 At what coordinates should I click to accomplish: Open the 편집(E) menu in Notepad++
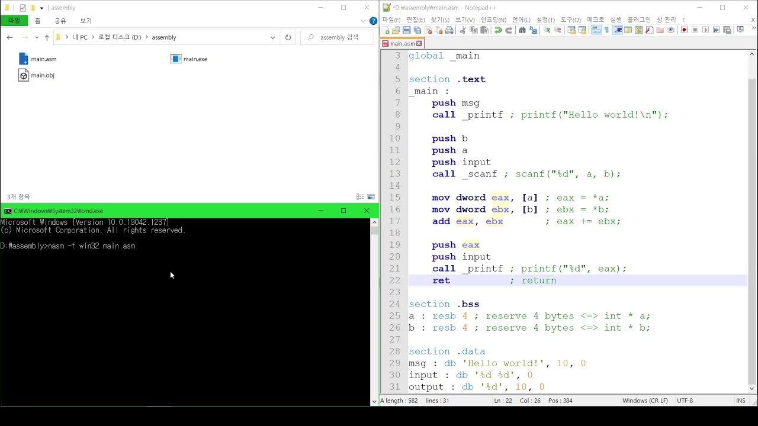coord(416,20)
